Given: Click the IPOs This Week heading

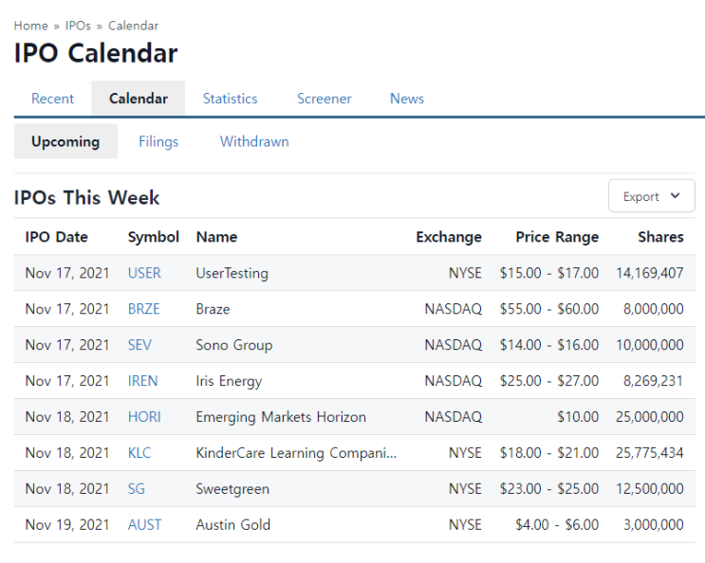Looking at the screenshot, I should tap(86, 197).
